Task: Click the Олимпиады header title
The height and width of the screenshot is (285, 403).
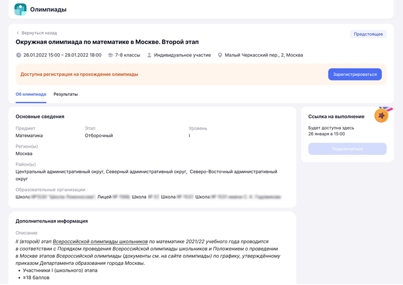Action: (48, 9)
